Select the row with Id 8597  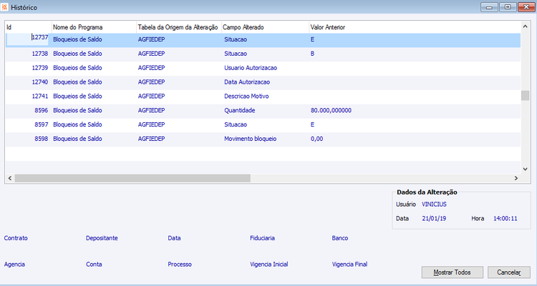[263, 124]
